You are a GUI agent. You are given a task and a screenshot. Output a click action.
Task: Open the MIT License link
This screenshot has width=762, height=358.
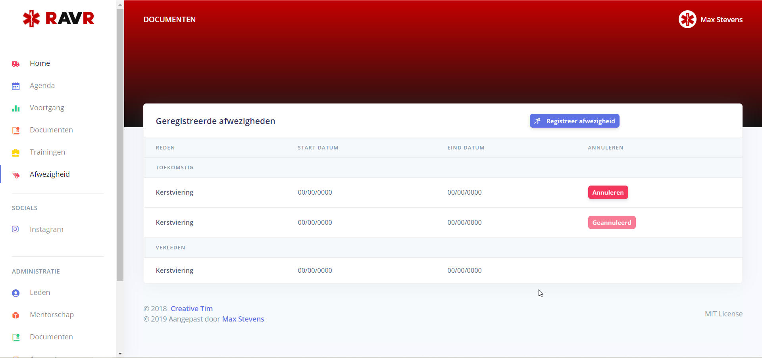[x=723, y=314]
